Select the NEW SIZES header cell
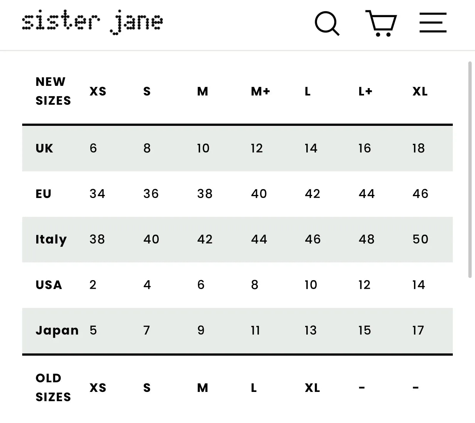 tap(53, 91)
